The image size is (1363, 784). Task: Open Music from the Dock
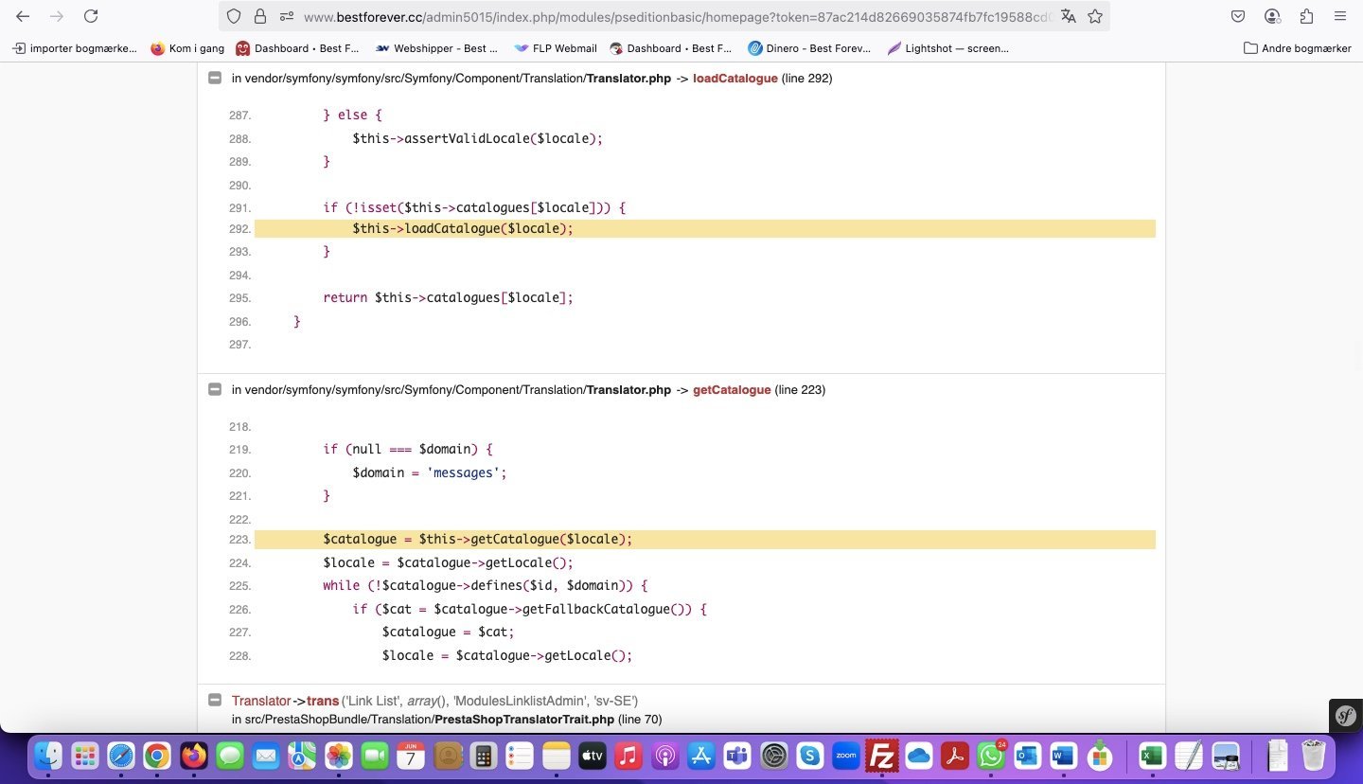tap(628, 756)
